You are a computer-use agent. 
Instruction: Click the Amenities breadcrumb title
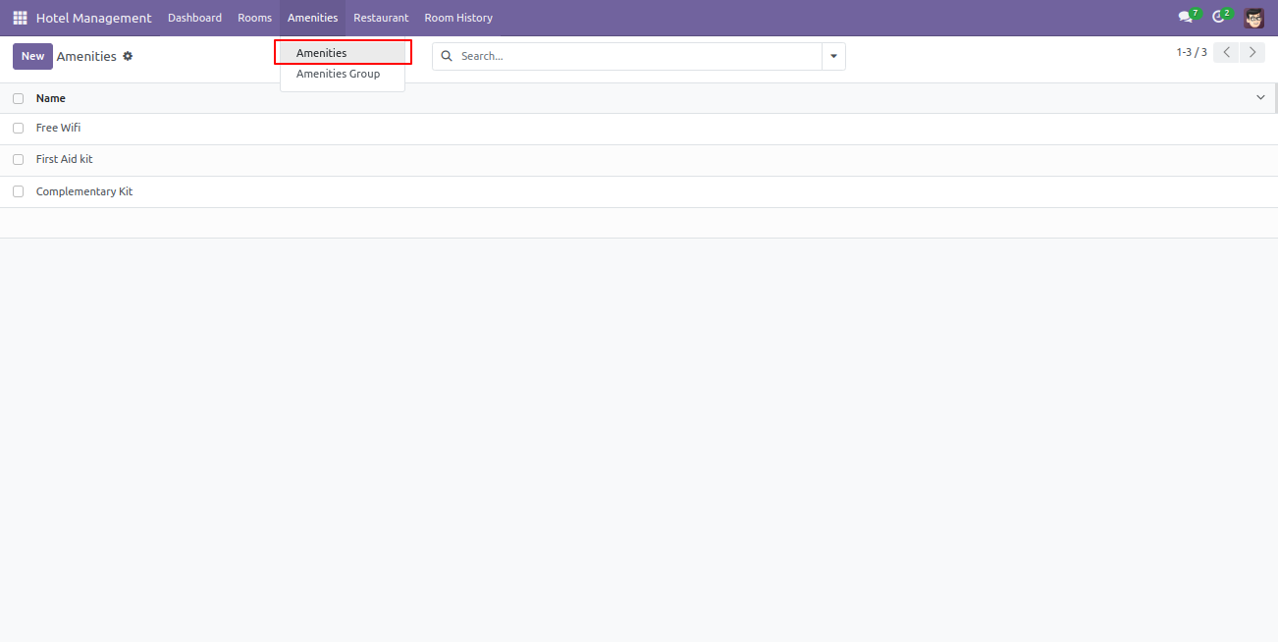[86, 56]
